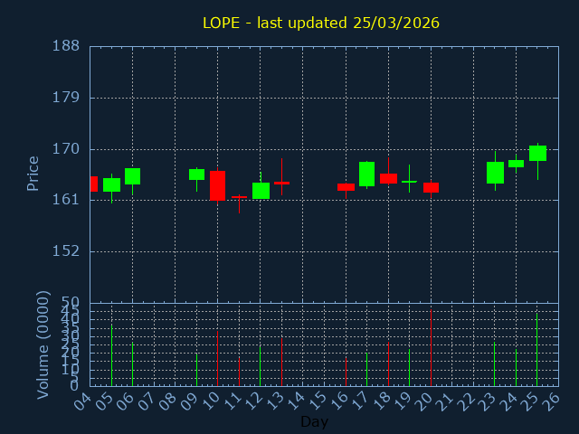Click the green candlestick on day 23
Viewport: 579px width, 434px height.
click(x=495, y=173)
